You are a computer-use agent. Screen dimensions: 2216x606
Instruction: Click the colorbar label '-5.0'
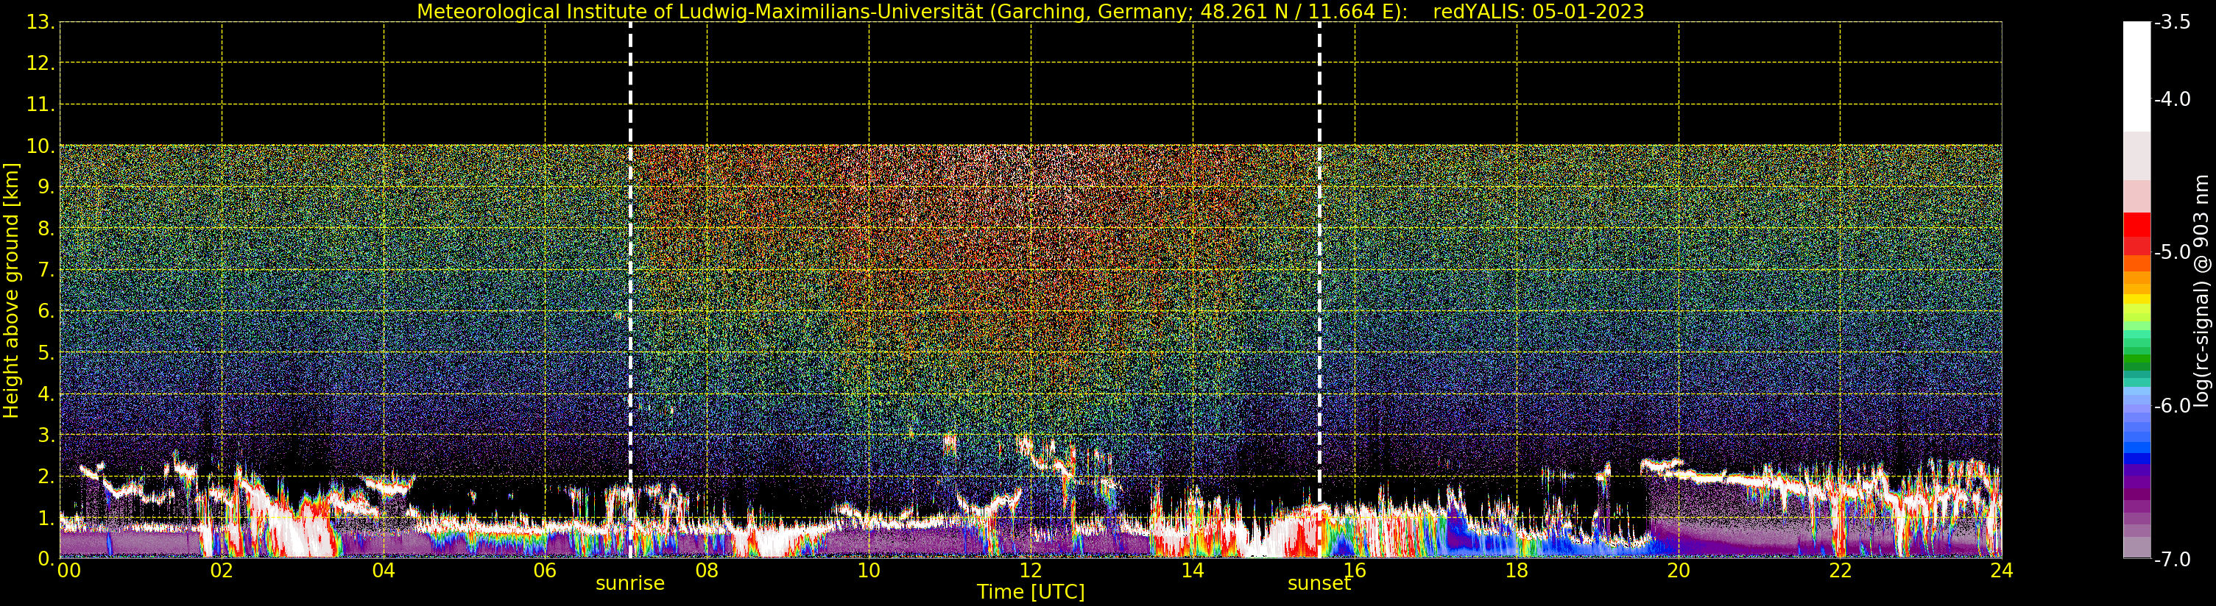pos(2172,252)
